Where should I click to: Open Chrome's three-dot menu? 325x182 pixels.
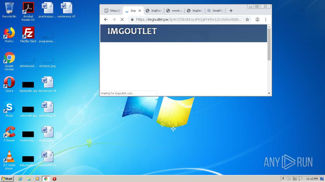(x=266, y=19)
